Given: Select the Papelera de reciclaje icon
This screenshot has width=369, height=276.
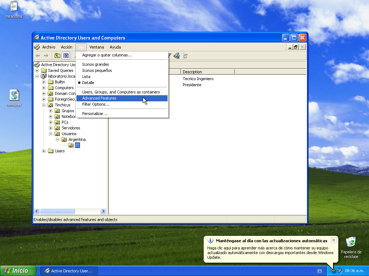Looking at the screenshot, I should click(x=351, y=243).
